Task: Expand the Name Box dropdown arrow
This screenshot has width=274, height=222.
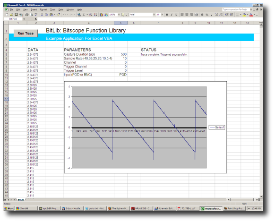Action: coord(24,19)
